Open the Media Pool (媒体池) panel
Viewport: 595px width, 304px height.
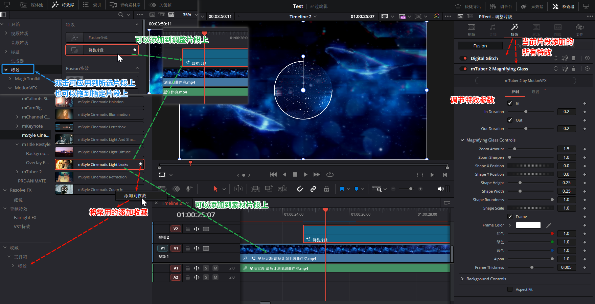point(31,5)
